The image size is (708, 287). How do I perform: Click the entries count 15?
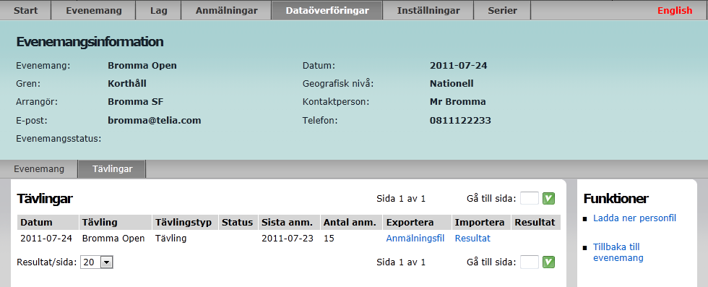pos(329,238)
